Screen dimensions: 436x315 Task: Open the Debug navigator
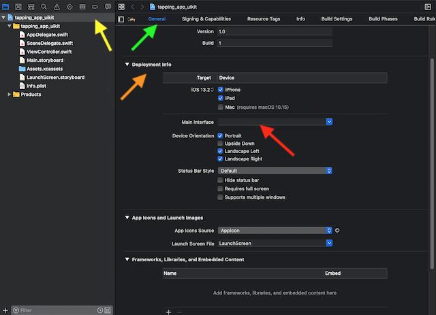coord(82,7)
